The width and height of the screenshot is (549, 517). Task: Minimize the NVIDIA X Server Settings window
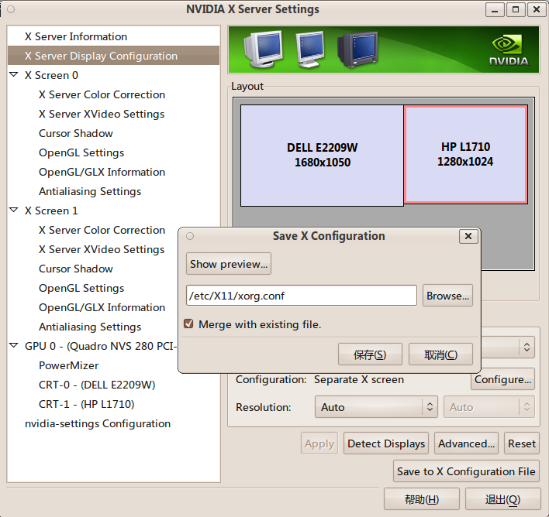(495, 9)
